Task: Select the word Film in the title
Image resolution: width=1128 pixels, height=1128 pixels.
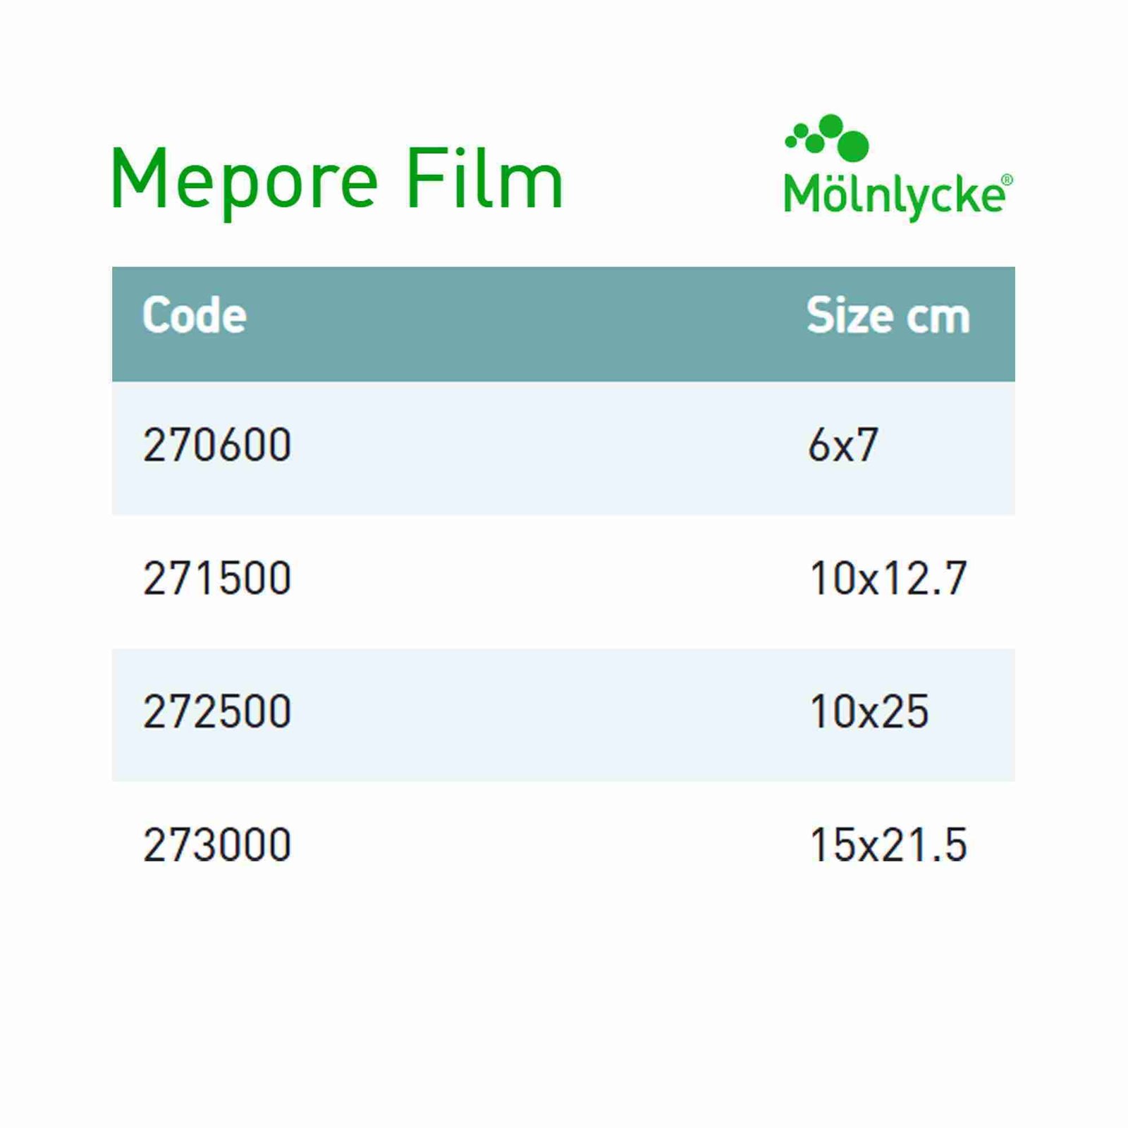Action: point(484,178)
